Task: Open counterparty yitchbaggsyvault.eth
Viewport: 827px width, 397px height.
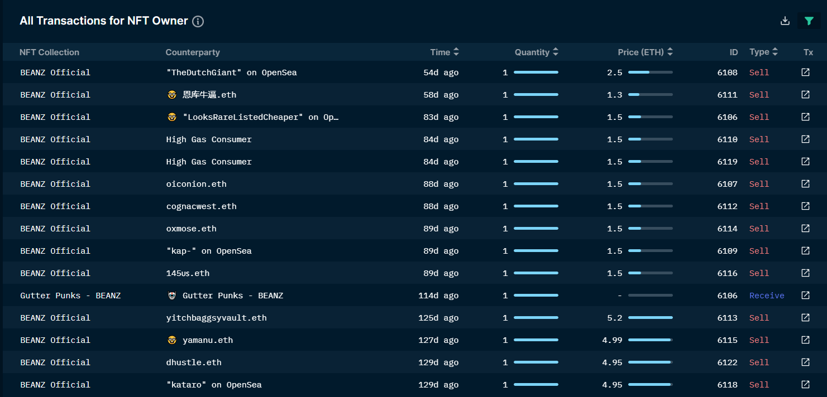Action: [216, 318]
